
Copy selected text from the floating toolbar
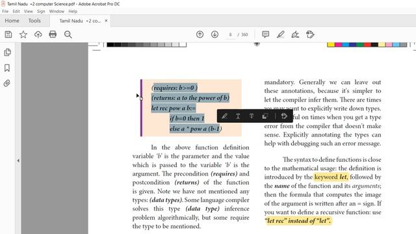click(265, 116)
